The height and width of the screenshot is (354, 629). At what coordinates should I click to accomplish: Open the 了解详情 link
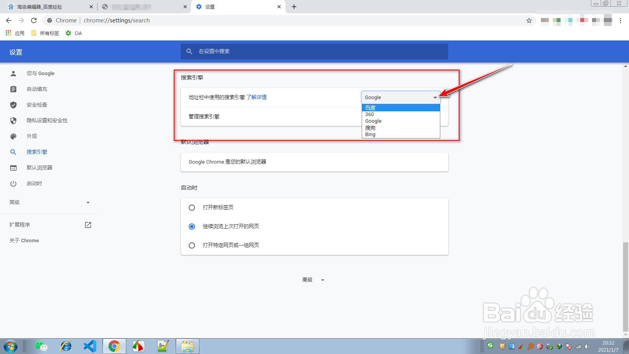coord(257,97)
